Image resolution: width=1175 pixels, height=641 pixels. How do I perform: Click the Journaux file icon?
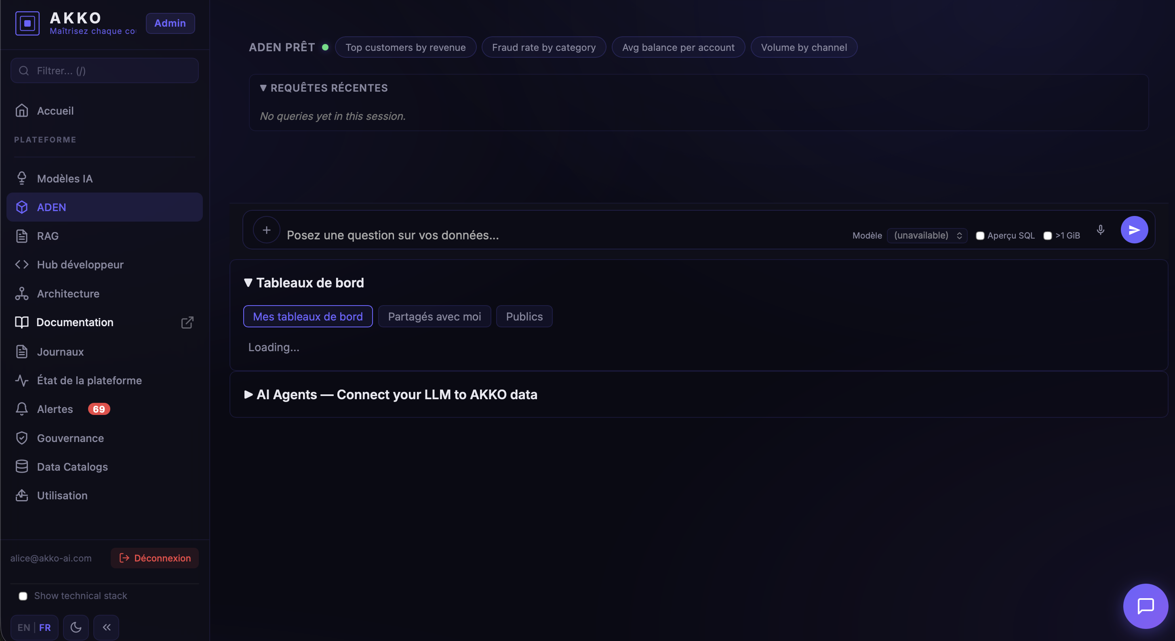point(21,352)
